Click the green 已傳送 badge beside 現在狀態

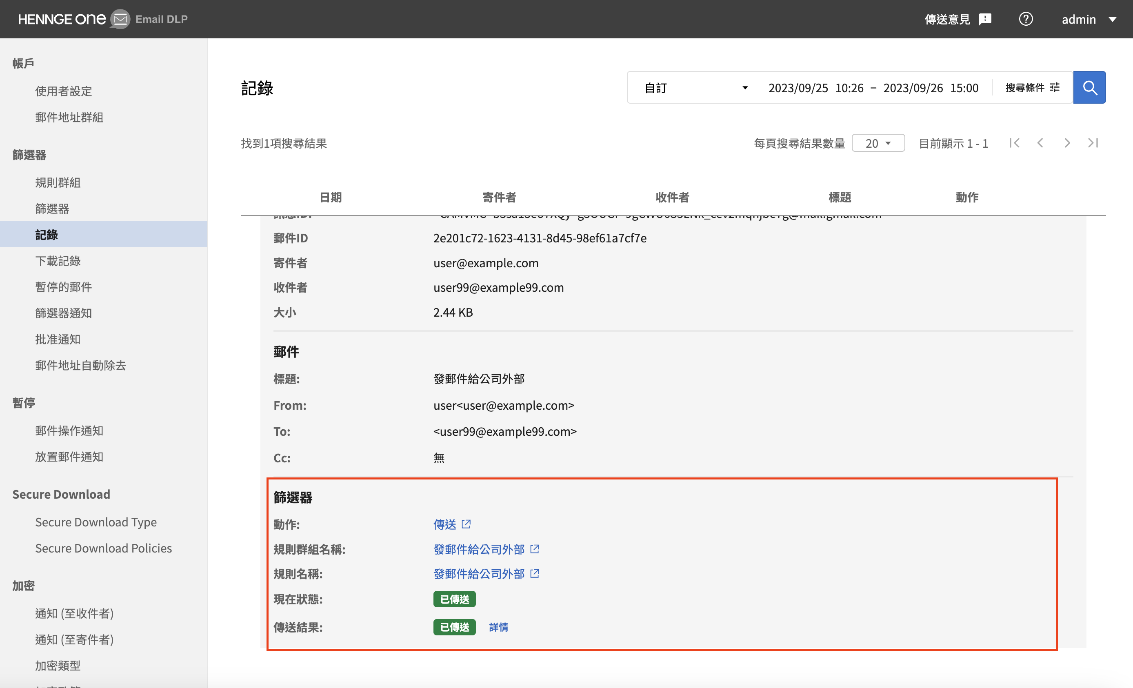[454, 599]
